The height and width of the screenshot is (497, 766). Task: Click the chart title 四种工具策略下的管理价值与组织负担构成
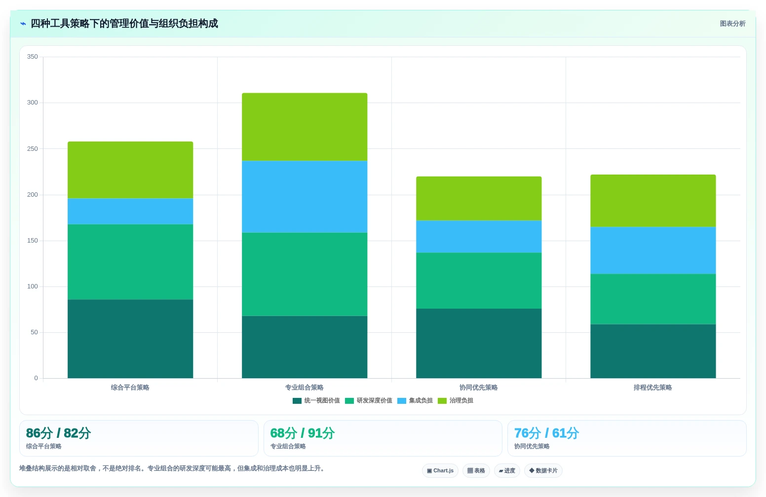(x=124, y=24)
